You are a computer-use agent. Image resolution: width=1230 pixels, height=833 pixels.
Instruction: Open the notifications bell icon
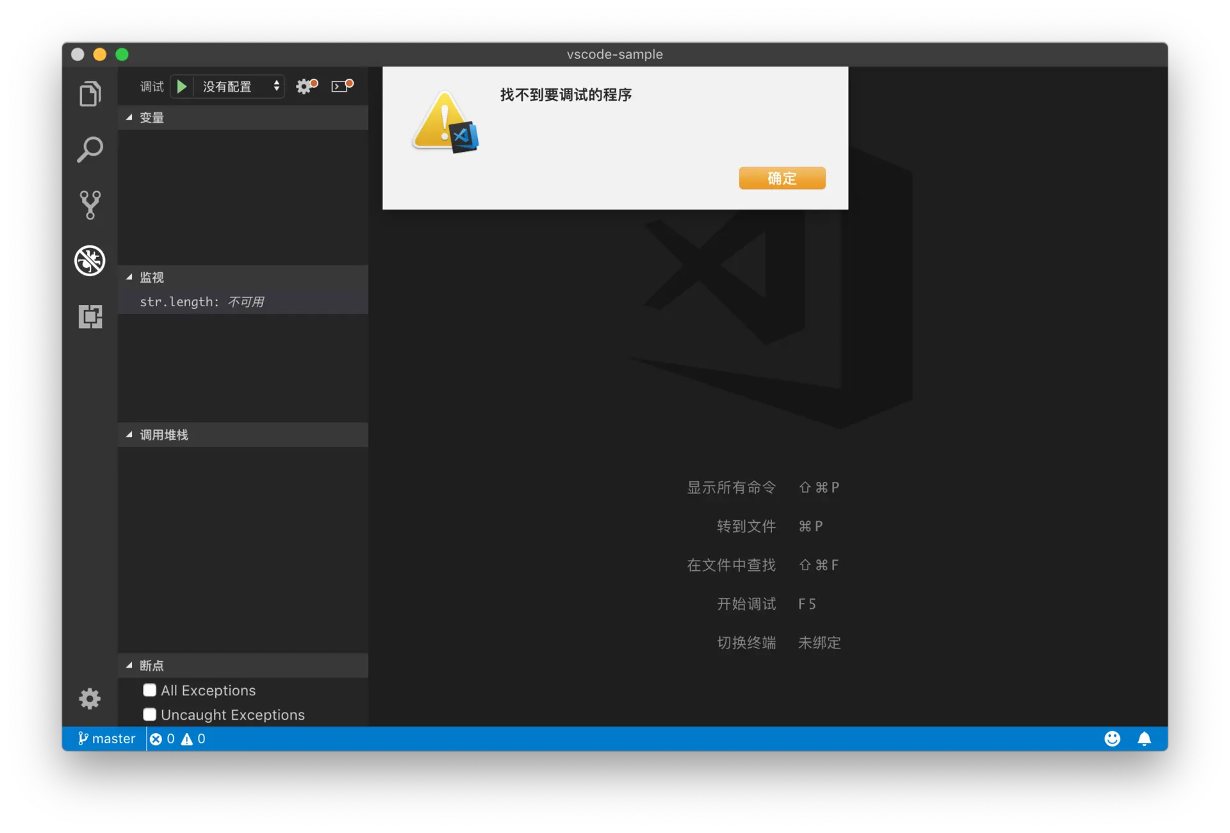click(1144, 739)
